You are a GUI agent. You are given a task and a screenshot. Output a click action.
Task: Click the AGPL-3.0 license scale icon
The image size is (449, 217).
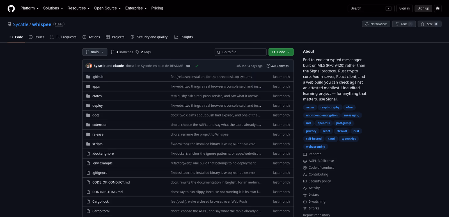[305, 161]
